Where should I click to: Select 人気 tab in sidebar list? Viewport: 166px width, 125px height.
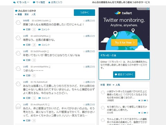(x=118, y=85)
